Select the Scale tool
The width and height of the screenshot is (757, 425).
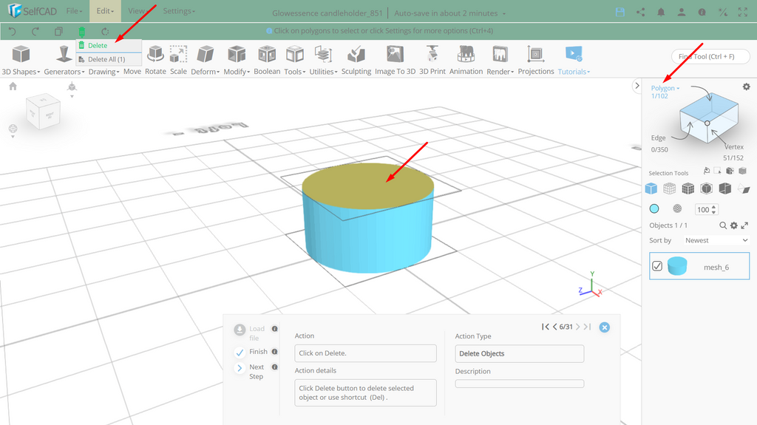click(178, 60)
